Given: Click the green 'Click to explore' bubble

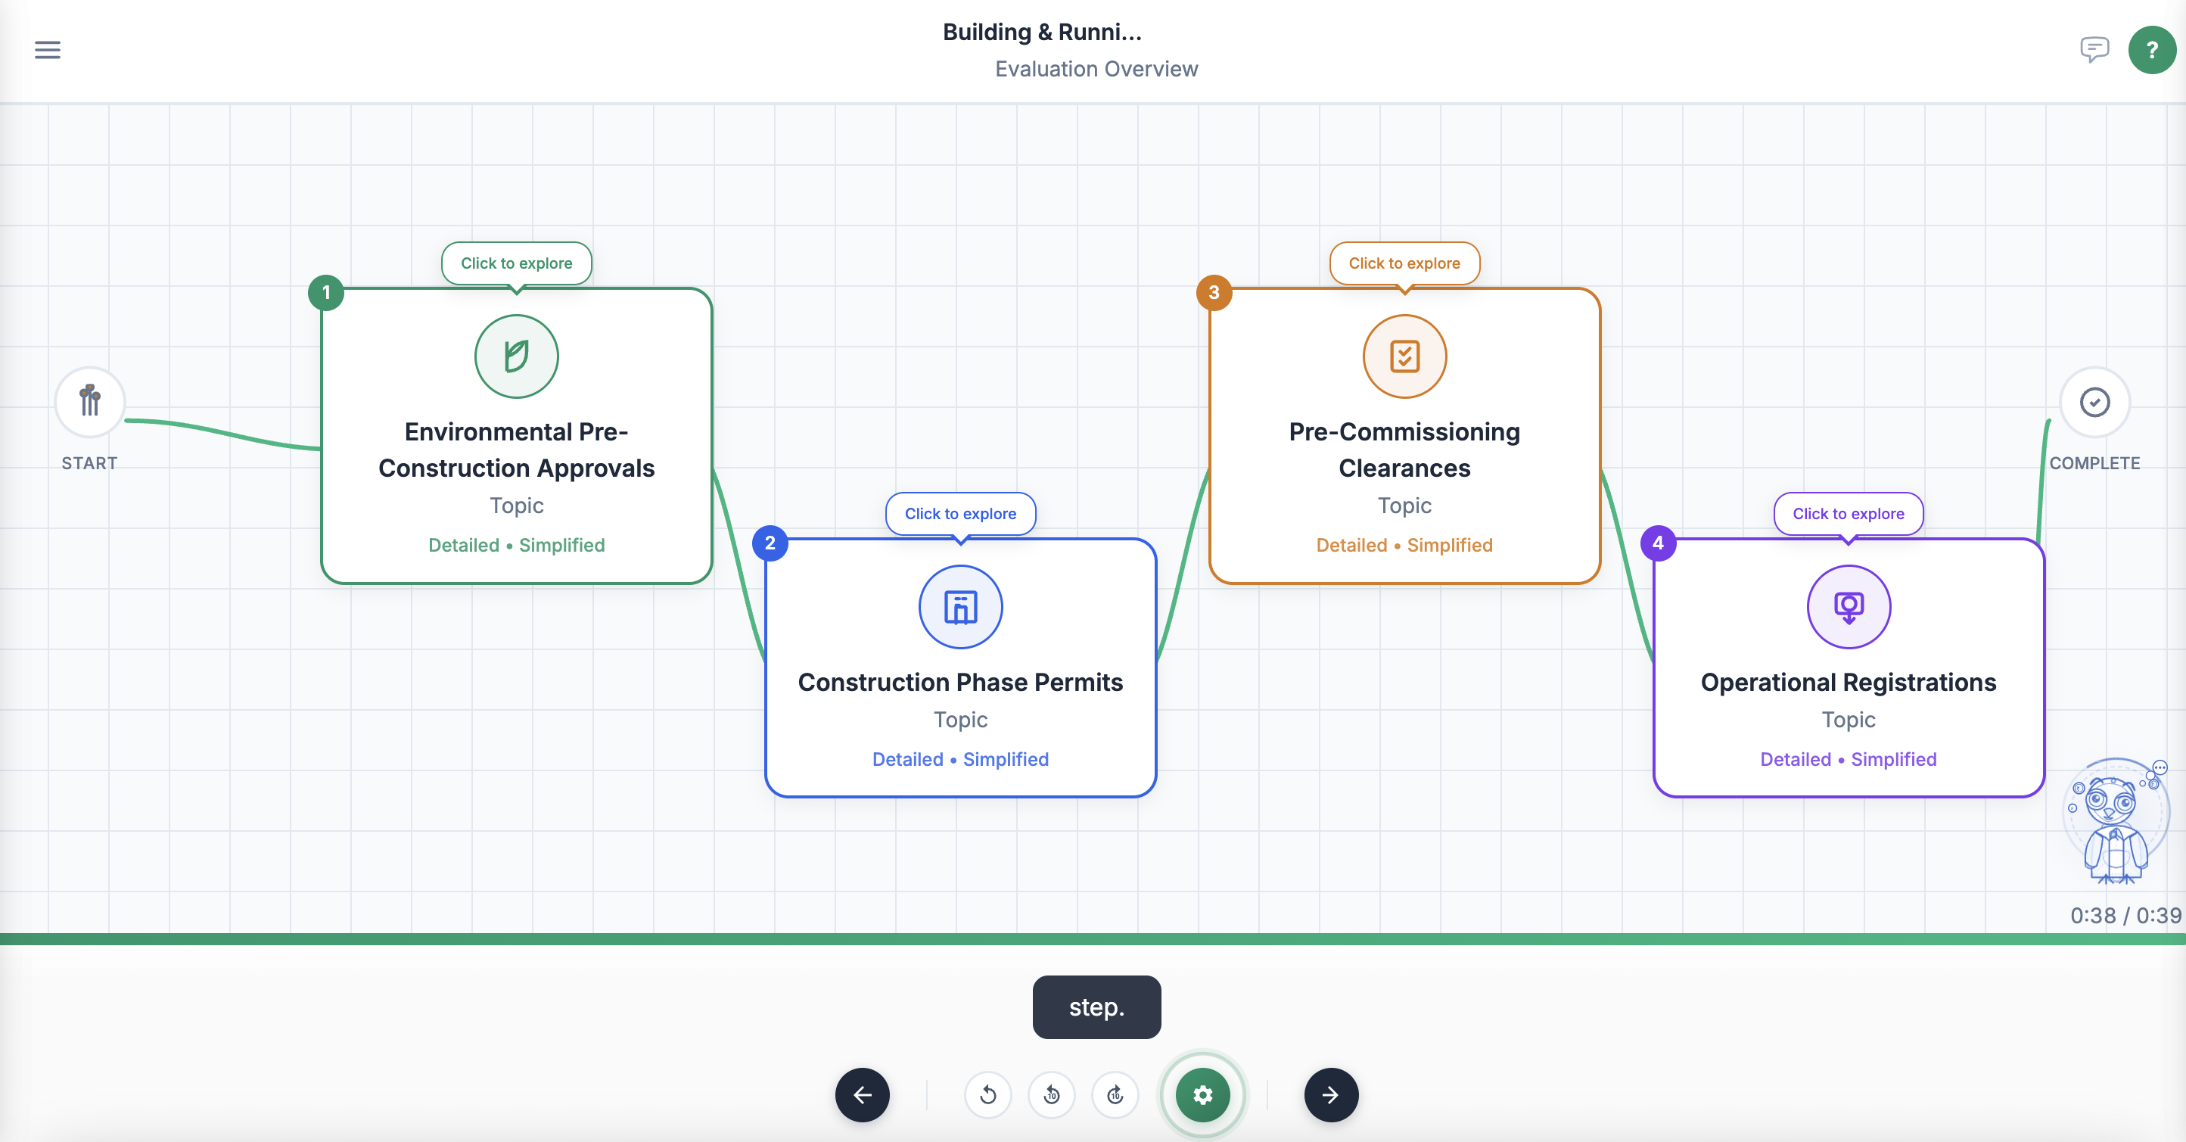Looking at the screenshot, I should pyautogui.click(x=516, y=263).
